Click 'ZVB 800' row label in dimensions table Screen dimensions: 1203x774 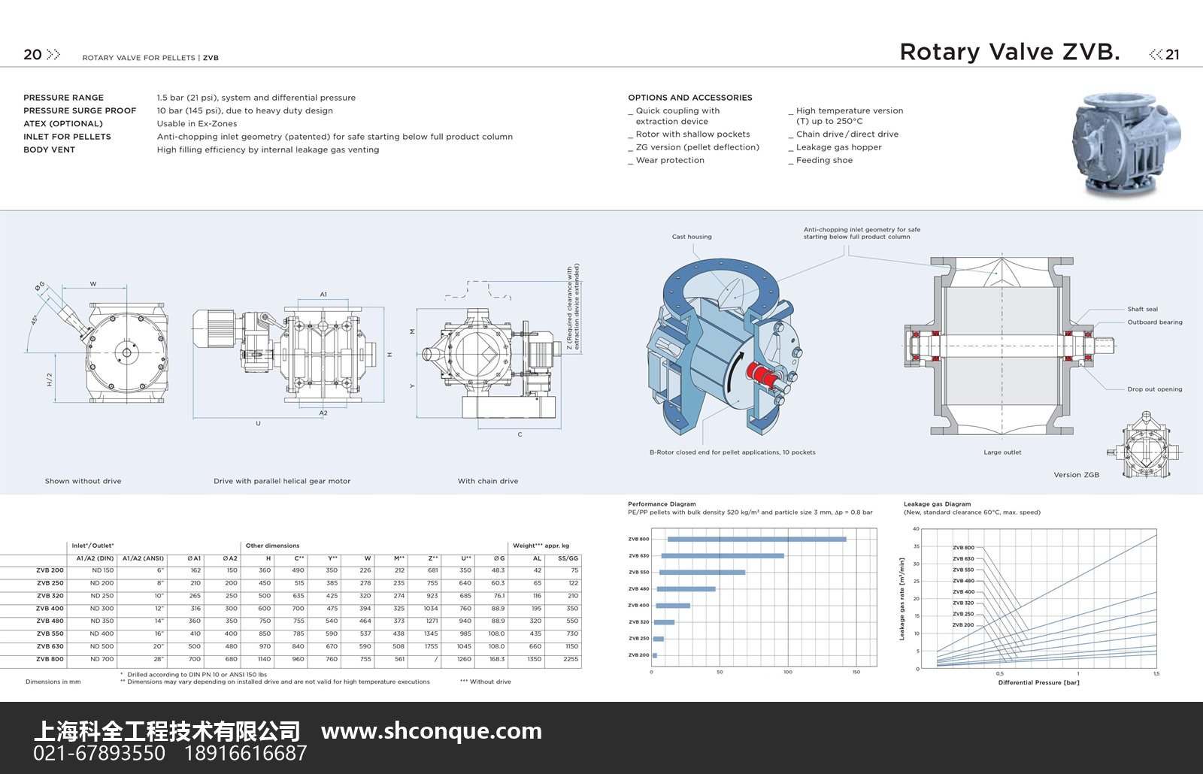[50, 659]
